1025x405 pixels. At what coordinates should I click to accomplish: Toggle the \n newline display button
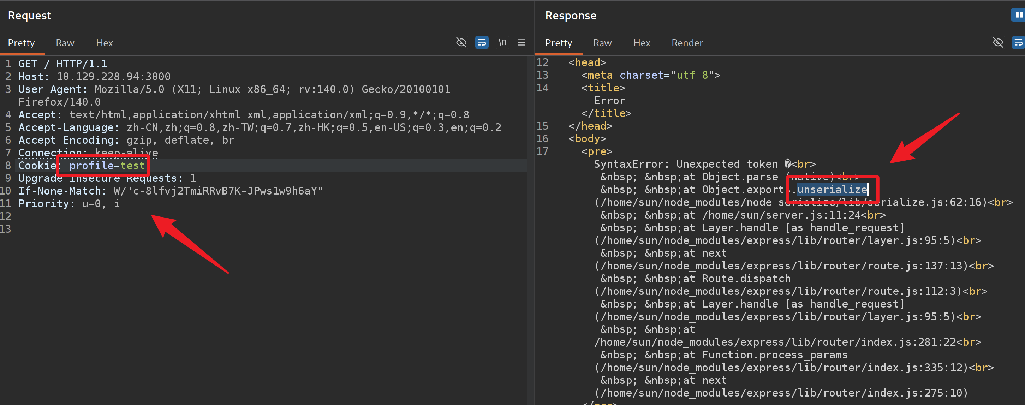point(502,42)
